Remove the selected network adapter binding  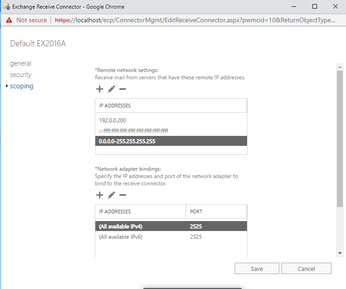(123, 195)
